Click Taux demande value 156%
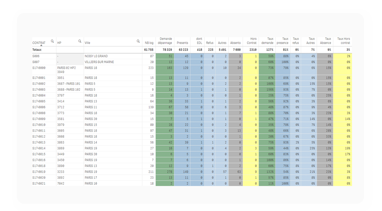The image size is (382, 211). [x=270, y=90]
